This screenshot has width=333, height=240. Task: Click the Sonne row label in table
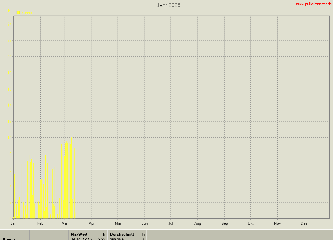[9, 239]
